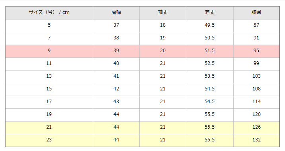Click chest value 95 in pink row
Viewport: 285px width, 151px height.
(256, 51)
